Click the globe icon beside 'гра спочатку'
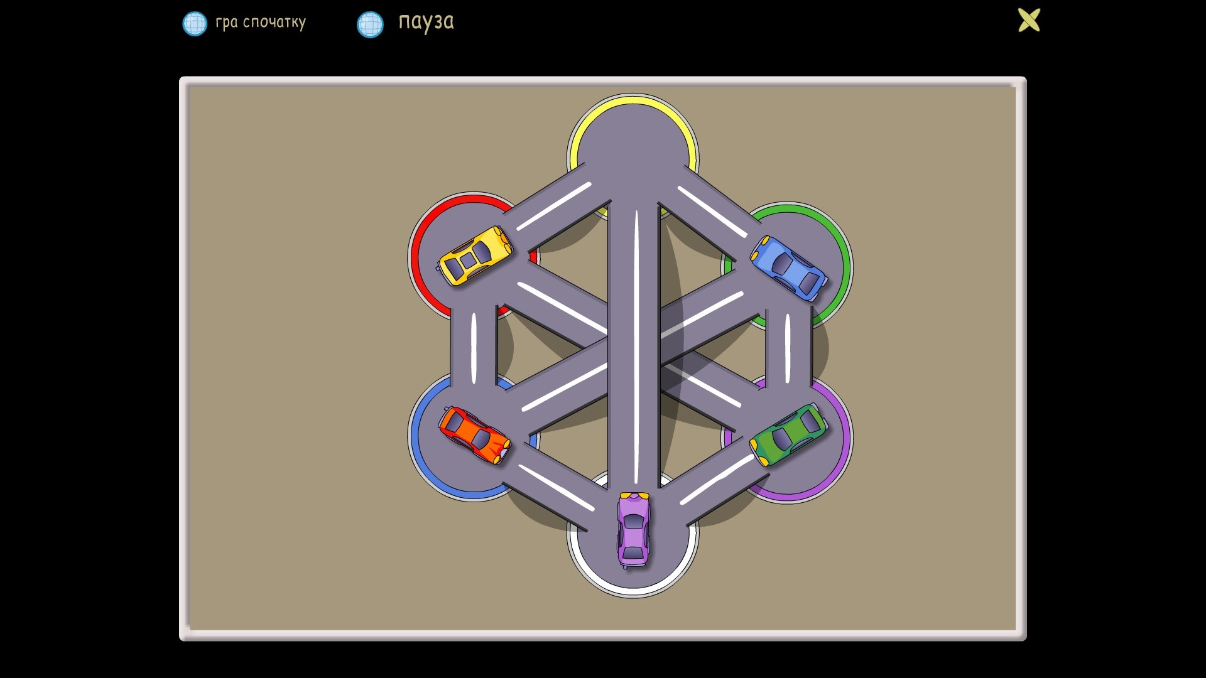Image resolution: width=1206 pixels, height=678 pixels. (195, 24)
